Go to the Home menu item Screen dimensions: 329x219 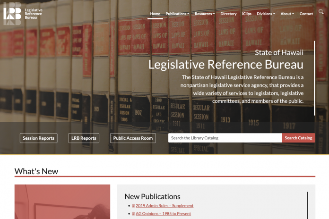(155, 14)
